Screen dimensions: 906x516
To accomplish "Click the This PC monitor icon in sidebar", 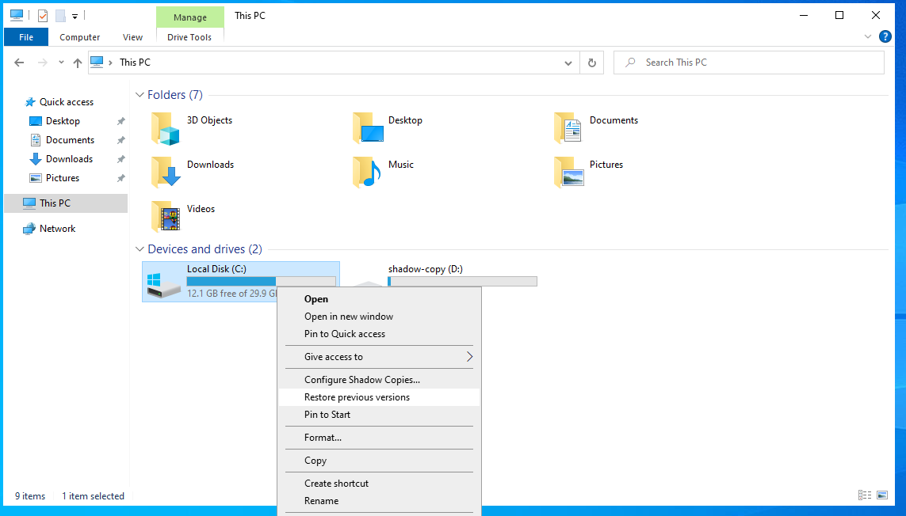I will coord(29,203).
